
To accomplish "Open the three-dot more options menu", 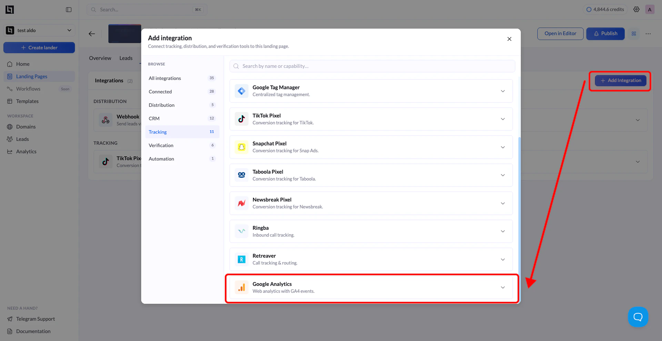I will pos(648,34).
